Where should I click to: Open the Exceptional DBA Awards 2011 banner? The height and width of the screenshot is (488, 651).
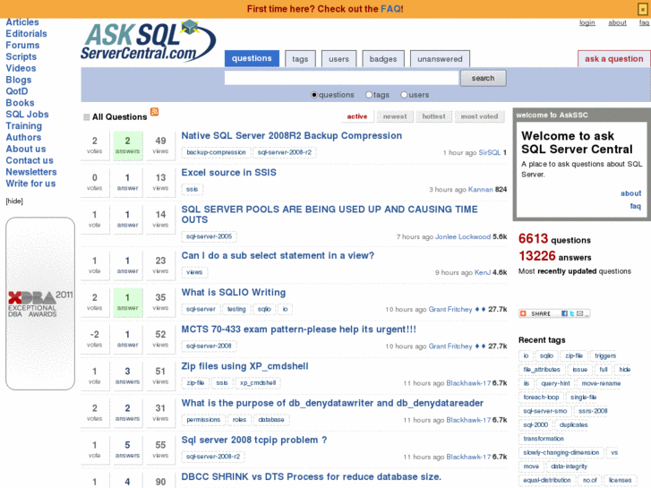pyautogui.click(x=40, y=304)
